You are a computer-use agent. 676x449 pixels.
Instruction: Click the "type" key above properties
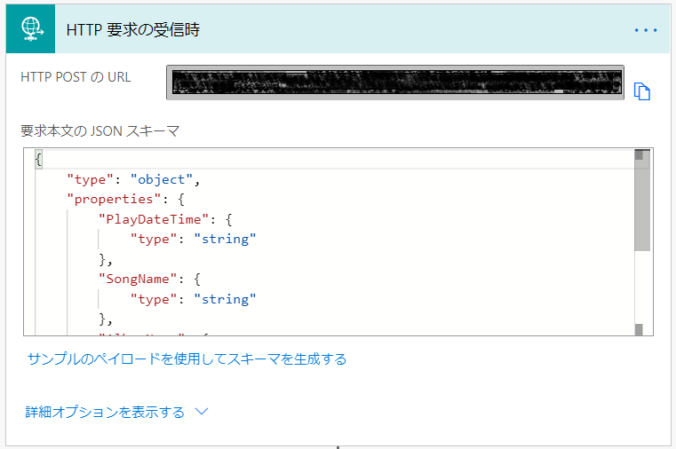[90, 179]
